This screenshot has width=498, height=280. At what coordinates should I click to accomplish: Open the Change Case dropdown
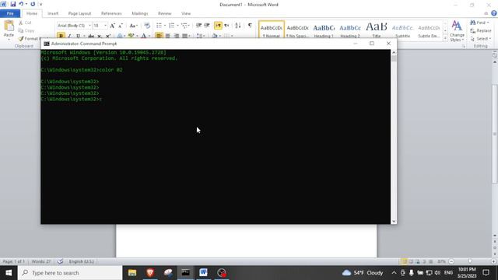click(133, 26)
